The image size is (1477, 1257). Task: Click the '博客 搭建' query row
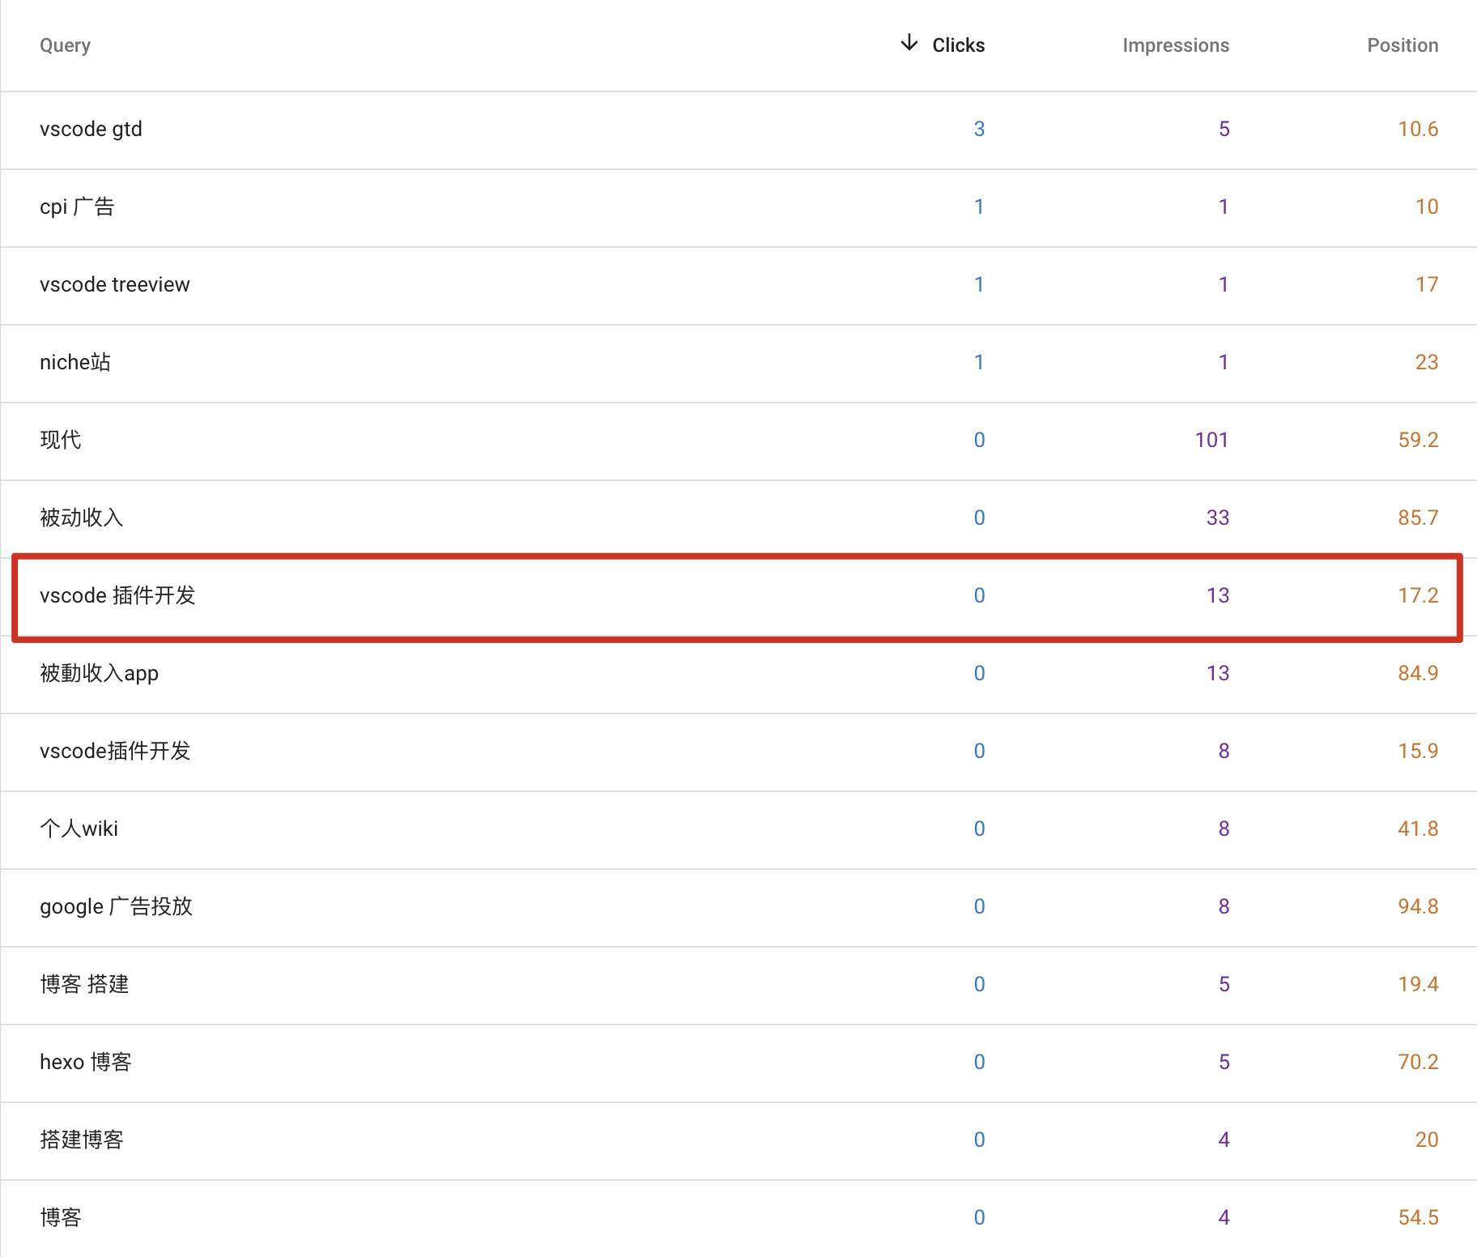tap(84, 985)
